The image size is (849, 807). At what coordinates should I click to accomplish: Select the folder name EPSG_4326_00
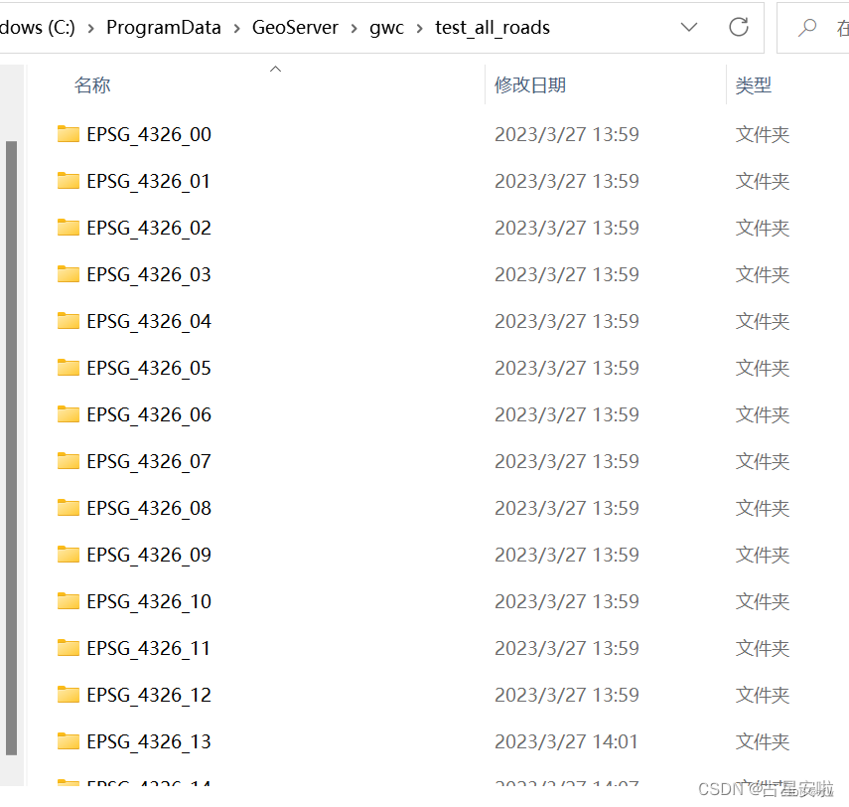coord(149,134)
